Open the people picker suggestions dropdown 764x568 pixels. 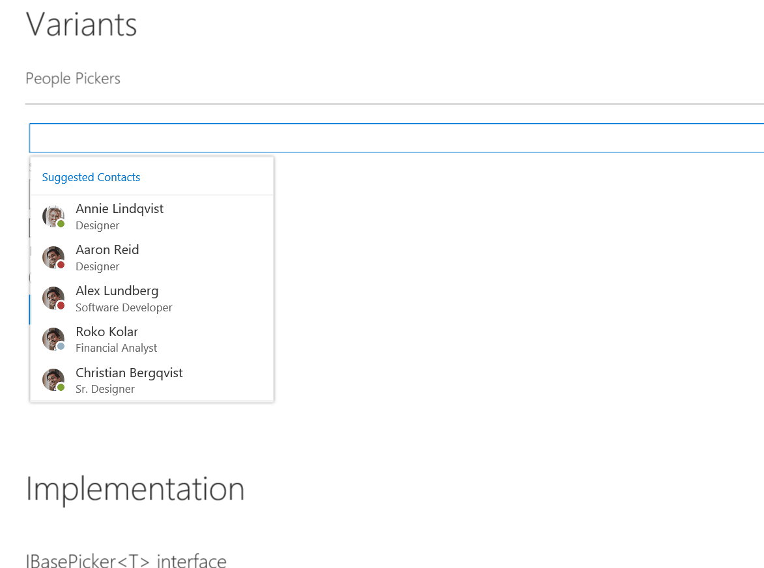click(391, 137)
